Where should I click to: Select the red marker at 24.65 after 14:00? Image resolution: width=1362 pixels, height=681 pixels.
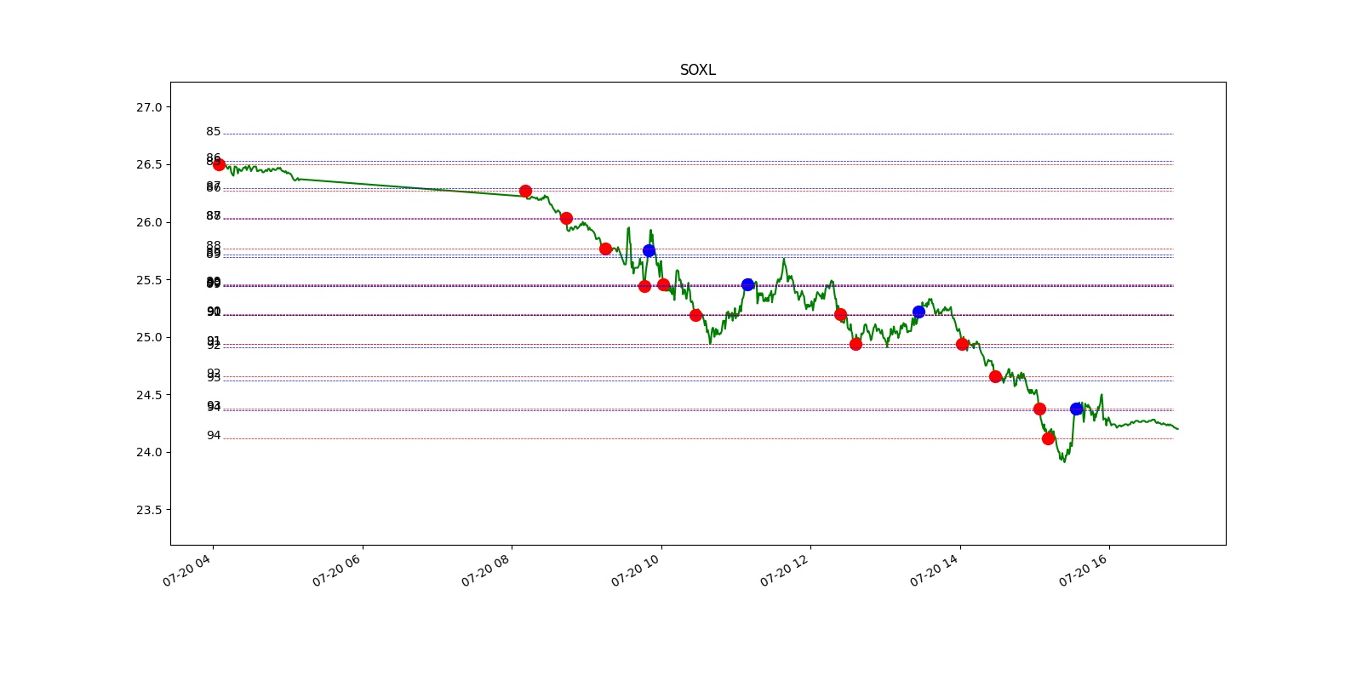tap(995, 376)
